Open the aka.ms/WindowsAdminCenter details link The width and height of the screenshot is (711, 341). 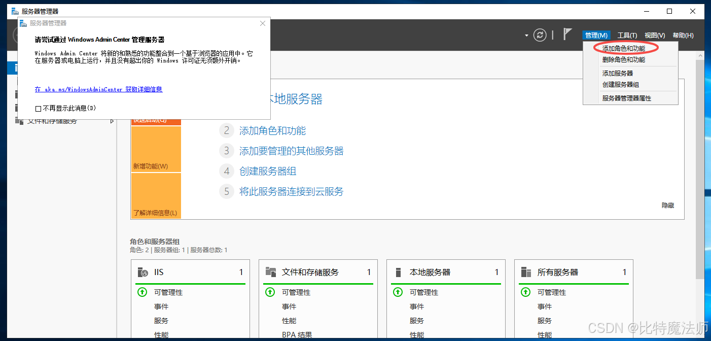coord(99,89)
